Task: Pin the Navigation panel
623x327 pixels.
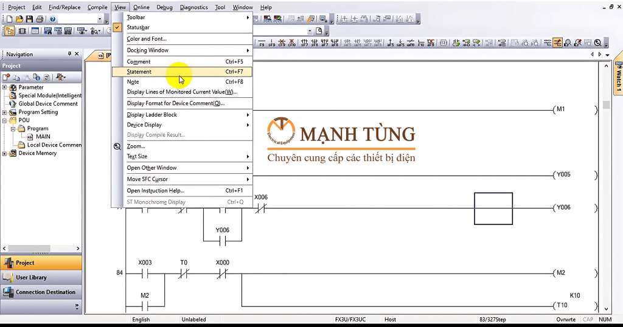Action: point(69,54)
